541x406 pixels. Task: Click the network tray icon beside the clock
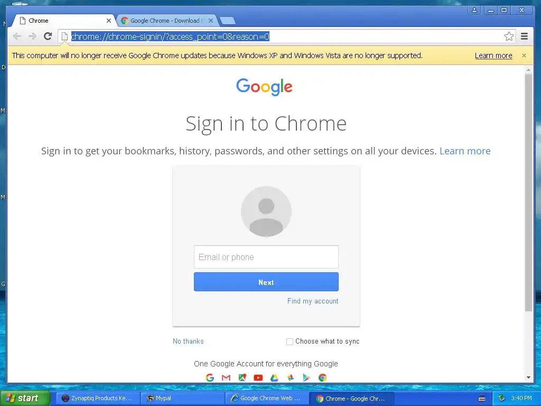[501, 398]
